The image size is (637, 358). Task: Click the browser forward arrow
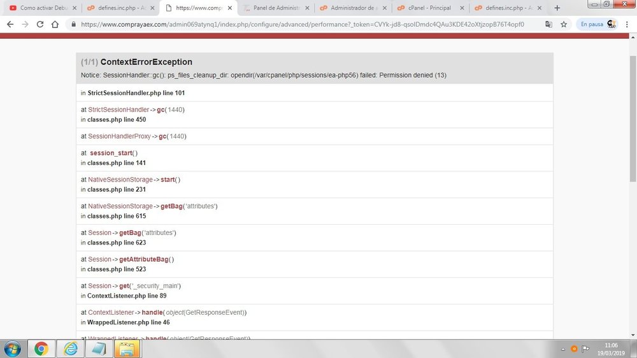25,24
